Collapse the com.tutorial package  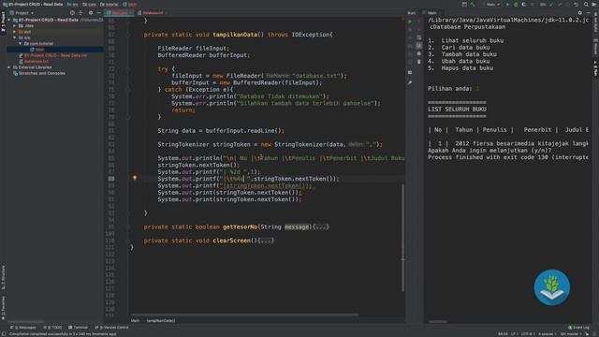pos(21,44)
